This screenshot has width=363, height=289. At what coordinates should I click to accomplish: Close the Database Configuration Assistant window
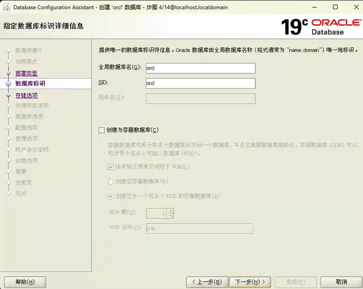tap(356, 7)
